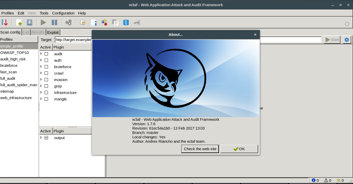Open advanced target settings blue gear
The width and height of the screenshot is (353, 184).
(347, 40)
